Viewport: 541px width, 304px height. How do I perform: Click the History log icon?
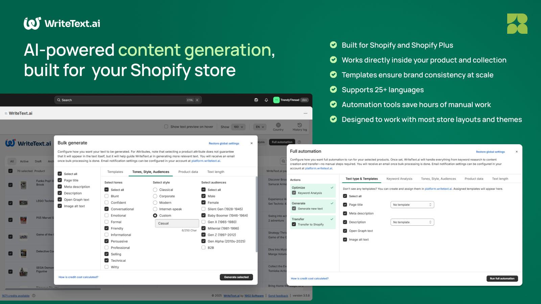pyautogui.click(x=299, y=125)
